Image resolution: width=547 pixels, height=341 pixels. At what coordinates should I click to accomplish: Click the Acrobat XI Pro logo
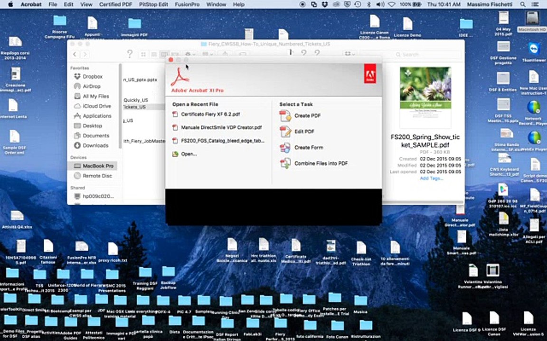[x=179, y=77]
